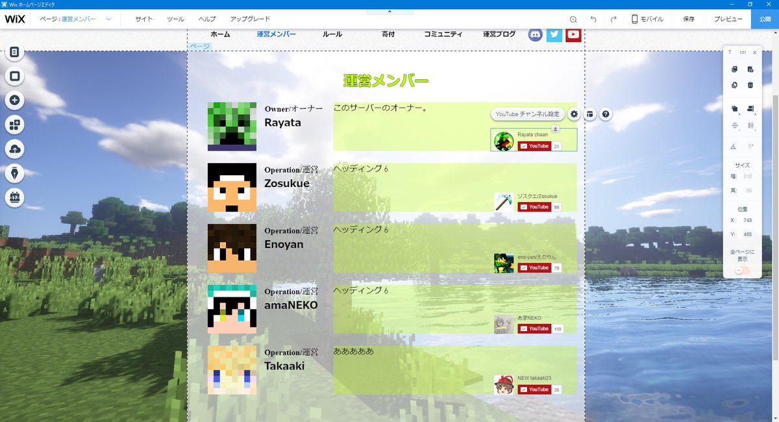The image size is (779, 422).
Task: Collapse the top bar with arrow tab
Action: coord(389,12)
